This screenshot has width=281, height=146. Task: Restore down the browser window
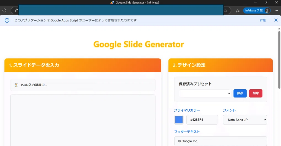[x=266, y=2]
